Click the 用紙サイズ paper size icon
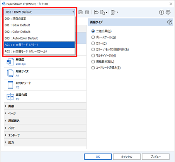 click(10, 73)
